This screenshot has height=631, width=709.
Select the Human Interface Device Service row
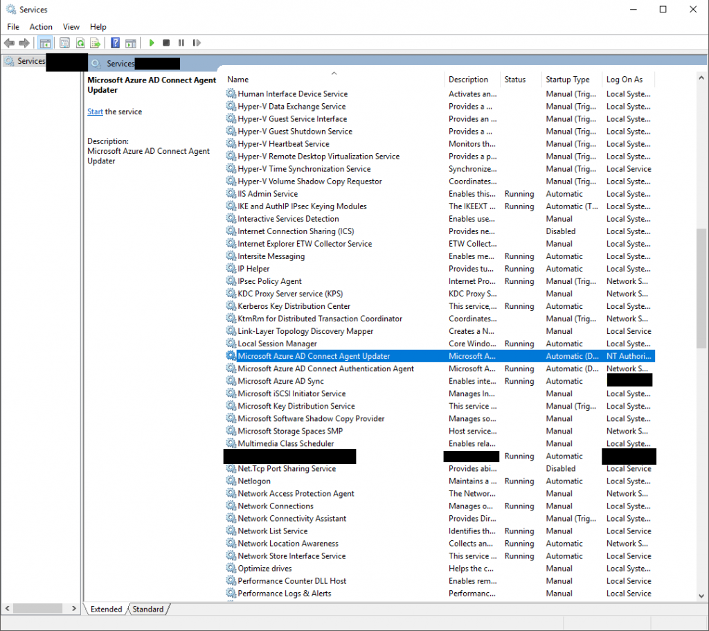[x=440, y=94]
